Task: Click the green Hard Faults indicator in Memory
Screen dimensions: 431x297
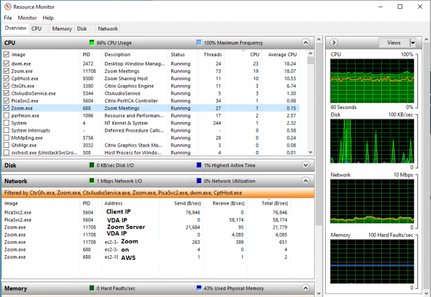Action: click(x=92, y=289)
